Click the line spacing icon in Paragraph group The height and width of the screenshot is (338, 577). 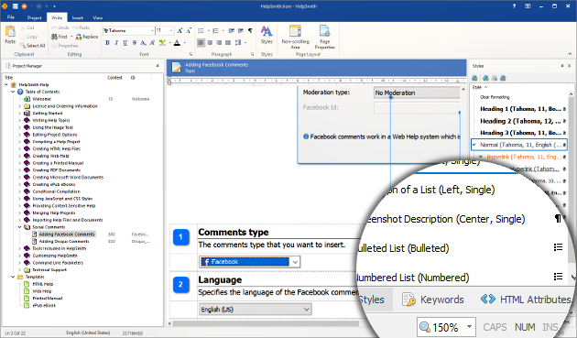pyautogui.click(x=238, y=43)
